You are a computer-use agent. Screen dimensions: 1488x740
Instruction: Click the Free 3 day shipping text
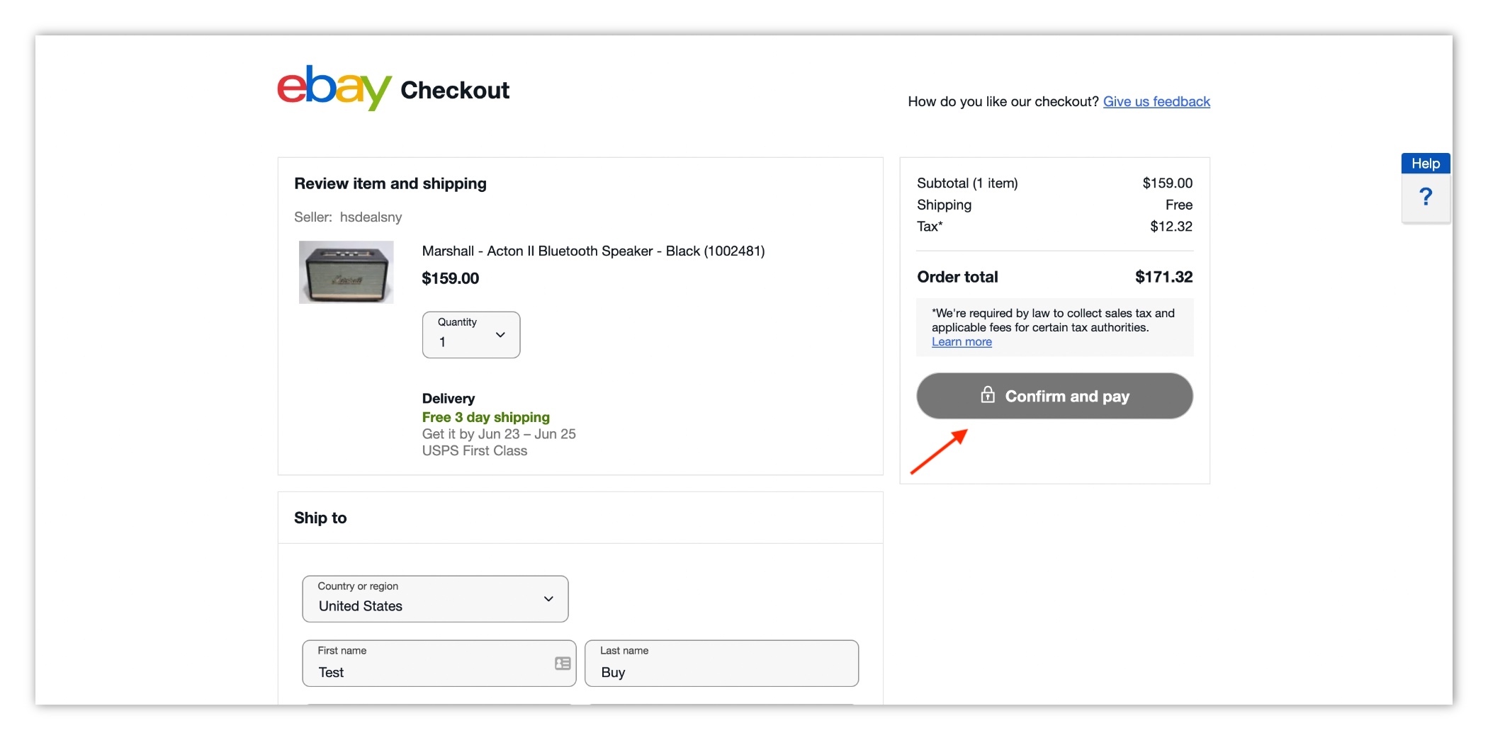[x=485, y=417]
